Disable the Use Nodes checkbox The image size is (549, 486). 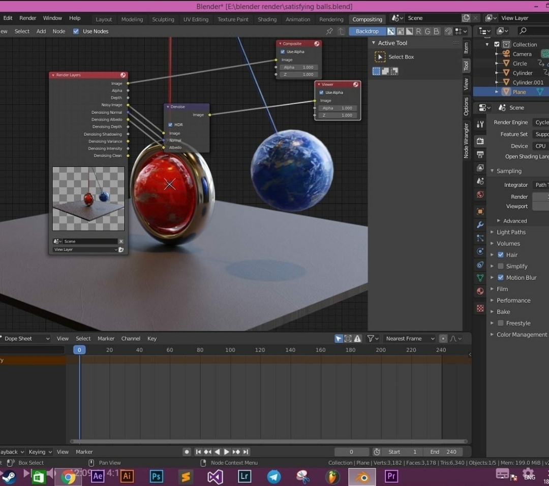click(x=76, y=31)
